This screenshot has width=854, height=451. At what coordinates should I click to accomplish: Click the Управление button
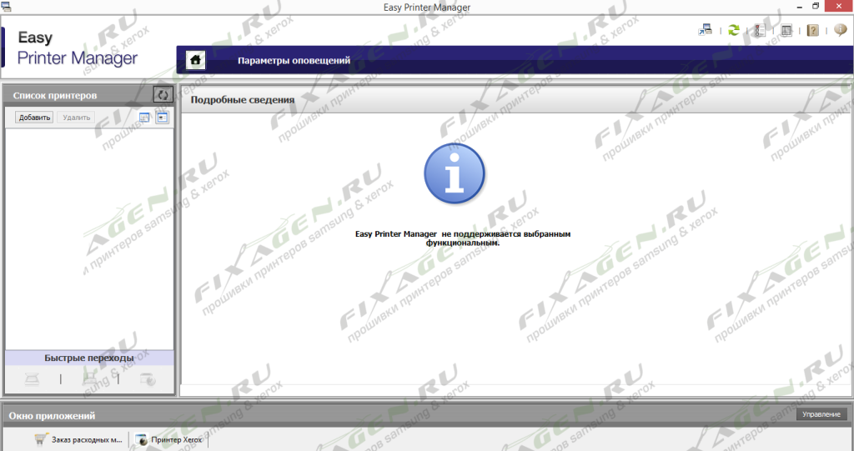pos(821,414)
